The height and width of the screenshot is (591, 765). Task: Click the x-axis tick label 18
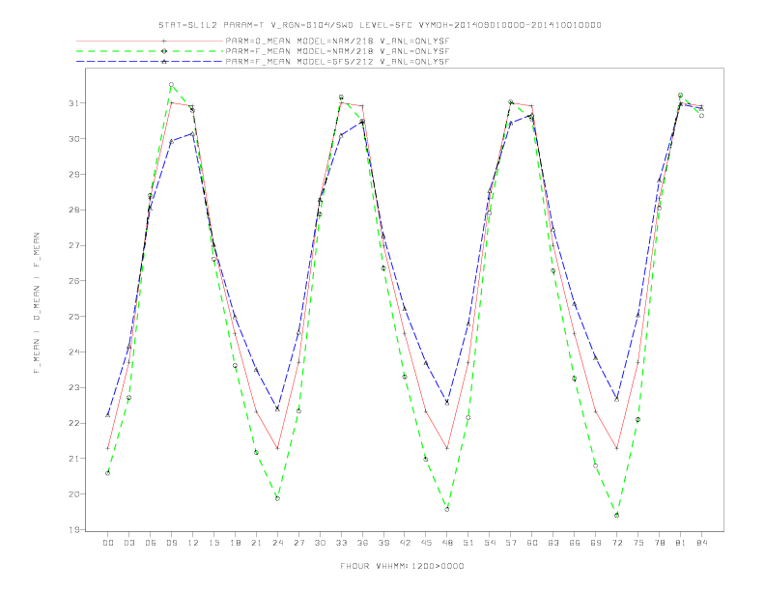pos(235,543)
